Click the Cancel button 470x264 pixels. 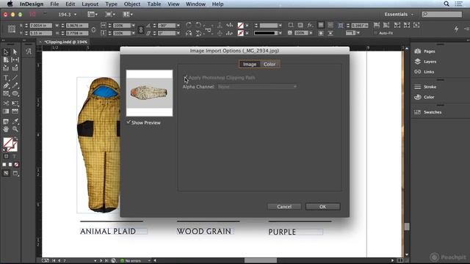[284, 207]
